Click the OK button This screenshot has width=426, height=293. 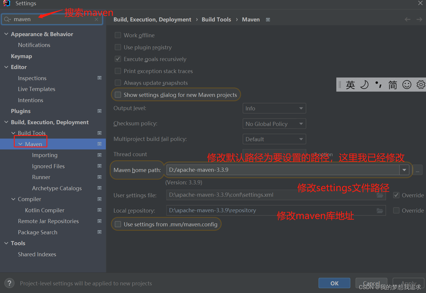pyautogui.click(x=334, y=283)
